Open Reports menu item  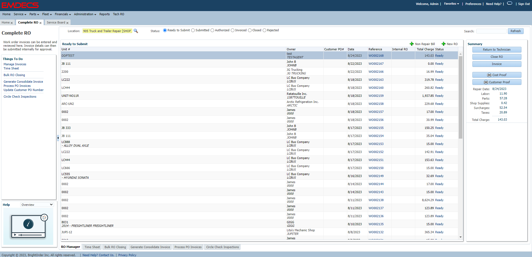tap(105, 14)
